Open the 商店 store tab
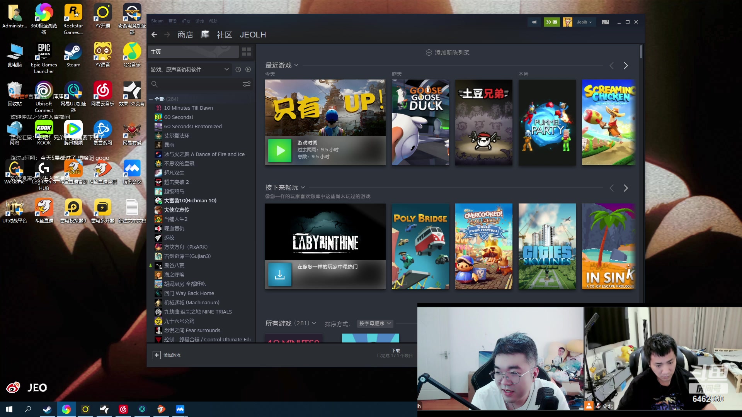 [x=185, y=35]
